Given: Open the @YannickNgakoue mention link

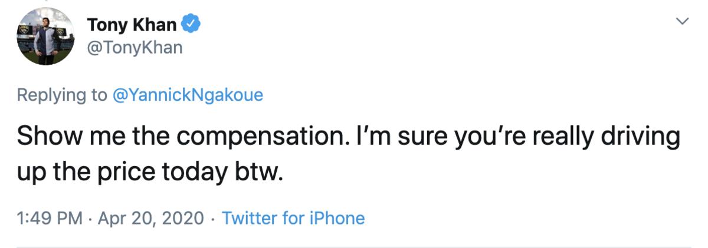Looking at the screenshot, I should click(x=187, y=95).
